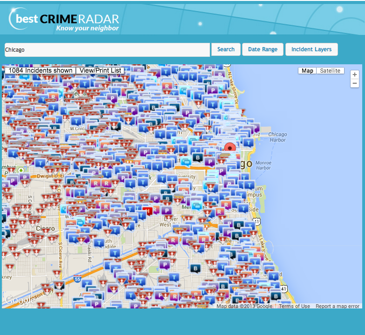
Task: Switch to the Satellite view
Action: (330, 71)
